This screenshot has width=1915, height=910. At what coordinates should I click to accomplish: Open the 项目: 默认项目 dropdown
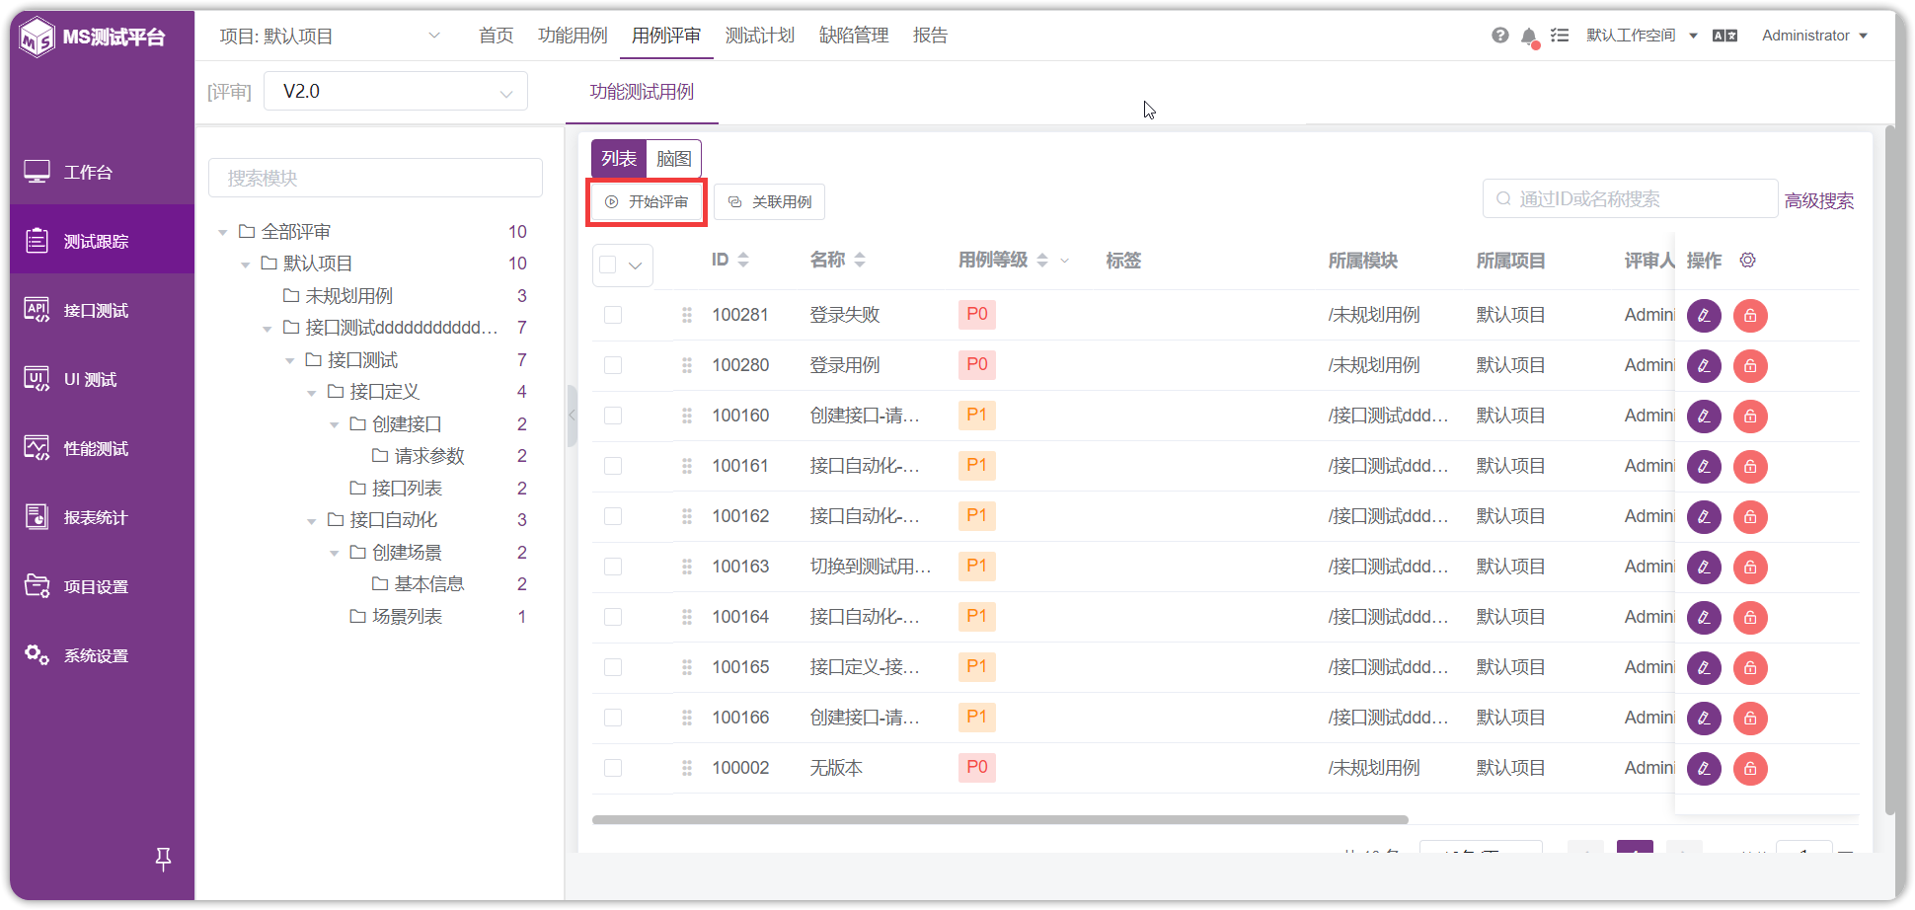point(330,37)
